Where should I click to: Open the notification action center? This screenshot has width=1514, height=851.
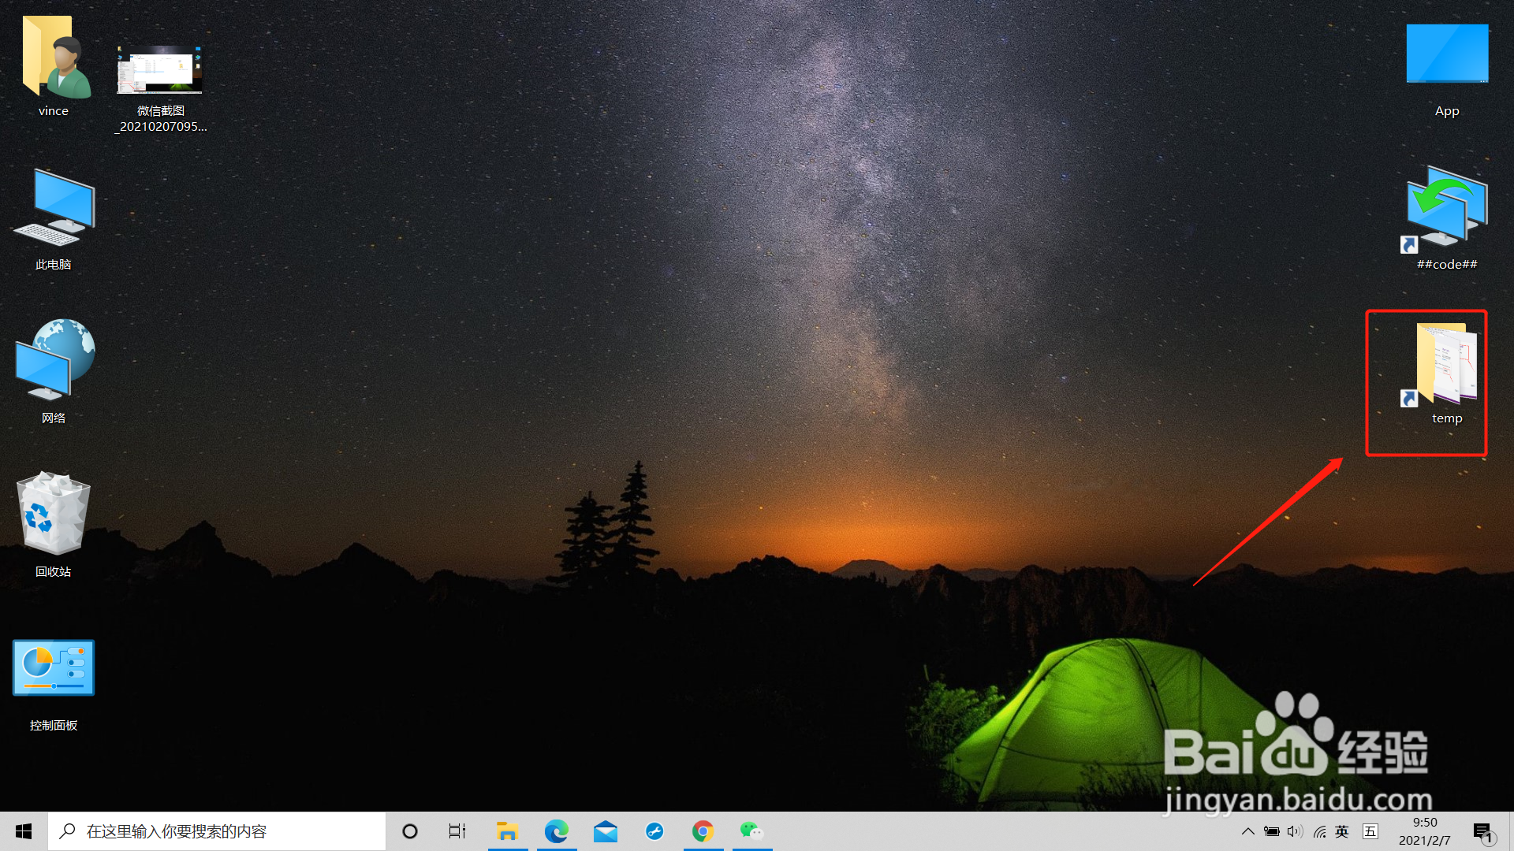(x=1482, y=831)
